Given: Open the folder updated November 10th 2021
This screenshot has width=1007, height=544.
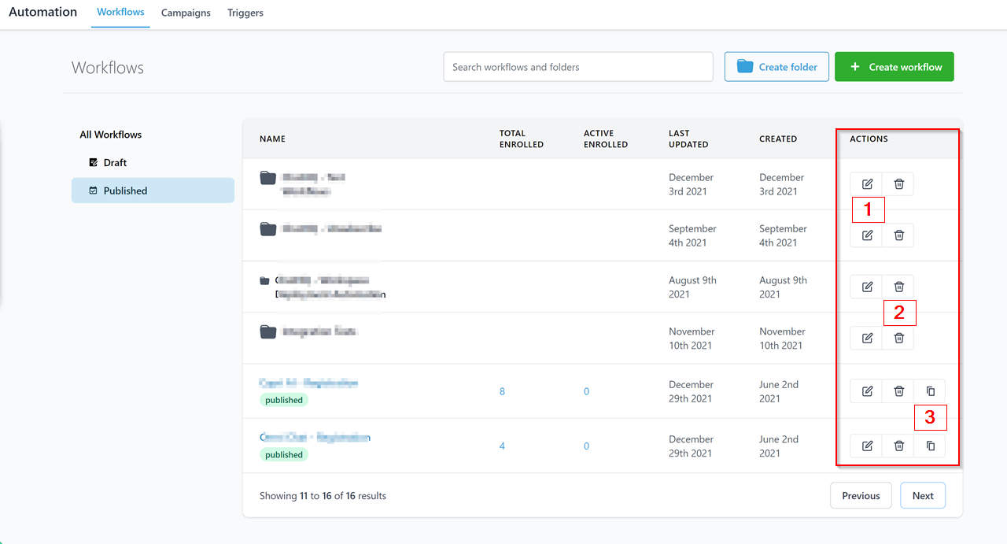Looking at the screenshot, I should pos(319,332).
